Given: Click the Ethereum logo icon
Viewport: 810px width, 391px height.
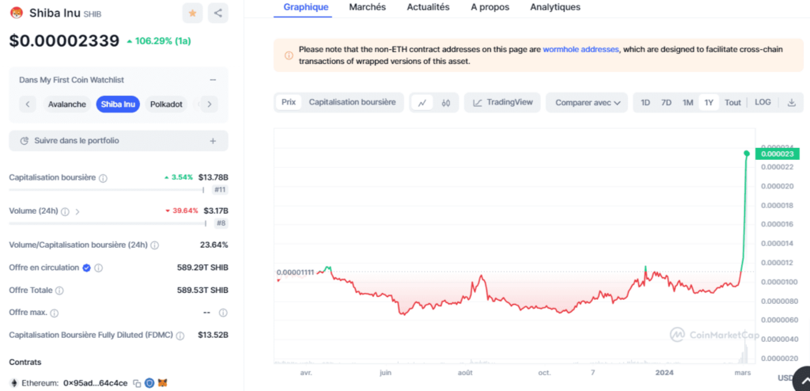Looking at the screenshot, I should tap(14, 383).
